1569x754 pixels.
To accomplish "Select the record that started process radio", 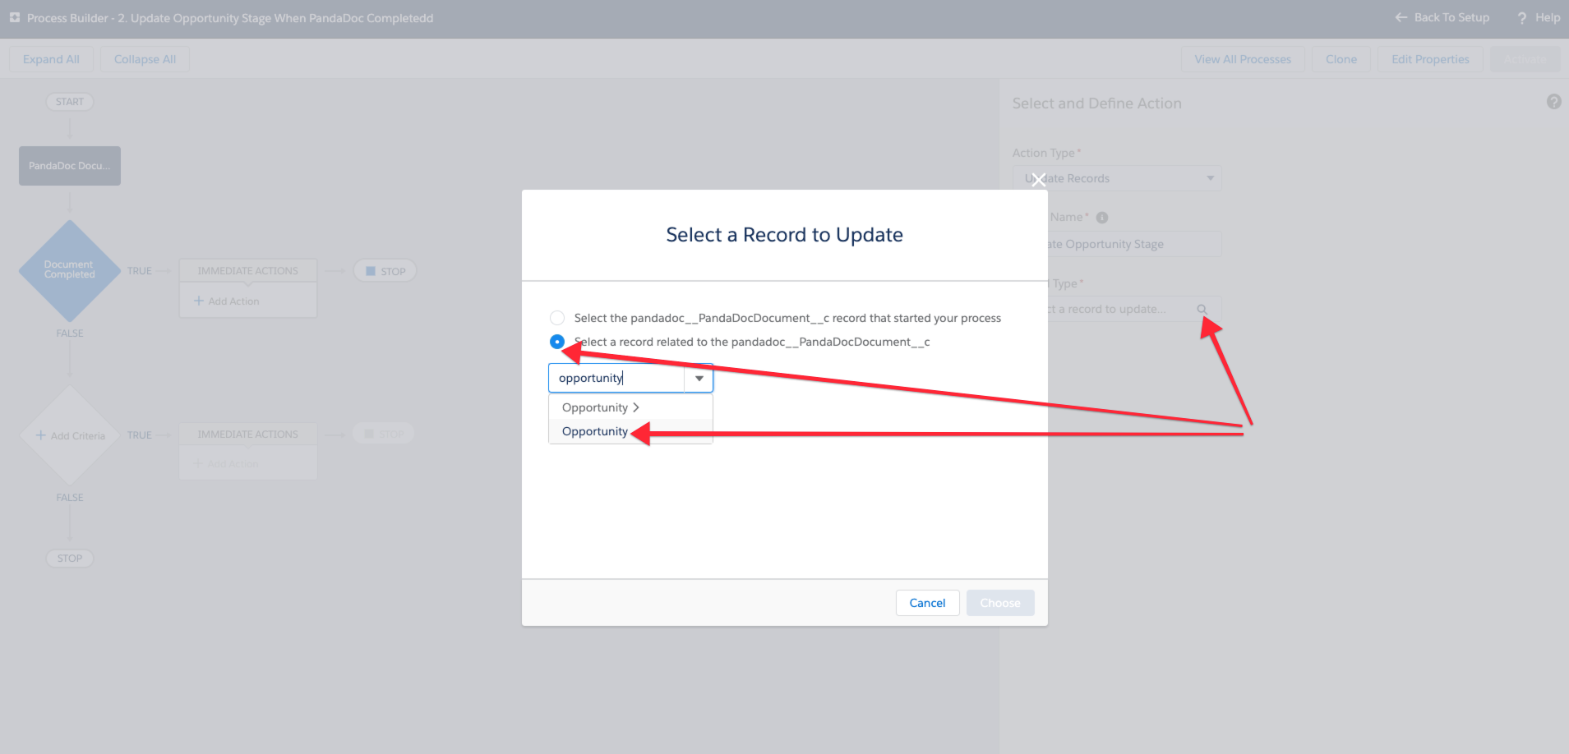I will [557, 318].
